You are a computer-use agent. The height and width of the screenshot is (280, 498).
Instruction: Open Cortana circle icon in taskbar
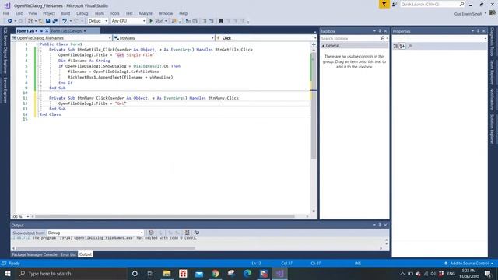(135, 273)
